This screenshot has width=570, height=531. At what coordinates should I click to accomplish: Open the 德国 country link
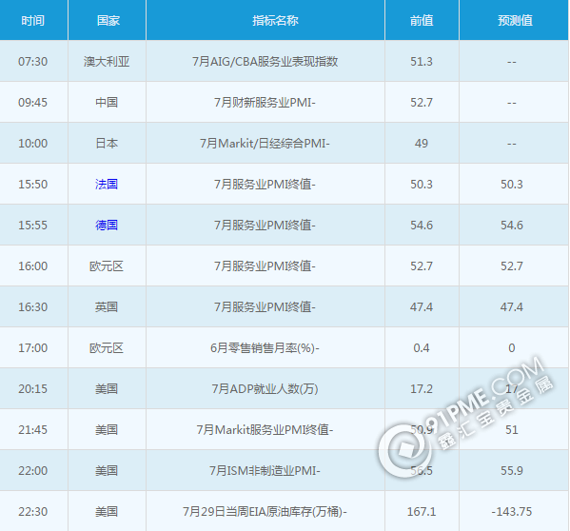pyautogui.click(x=107, y=226)
